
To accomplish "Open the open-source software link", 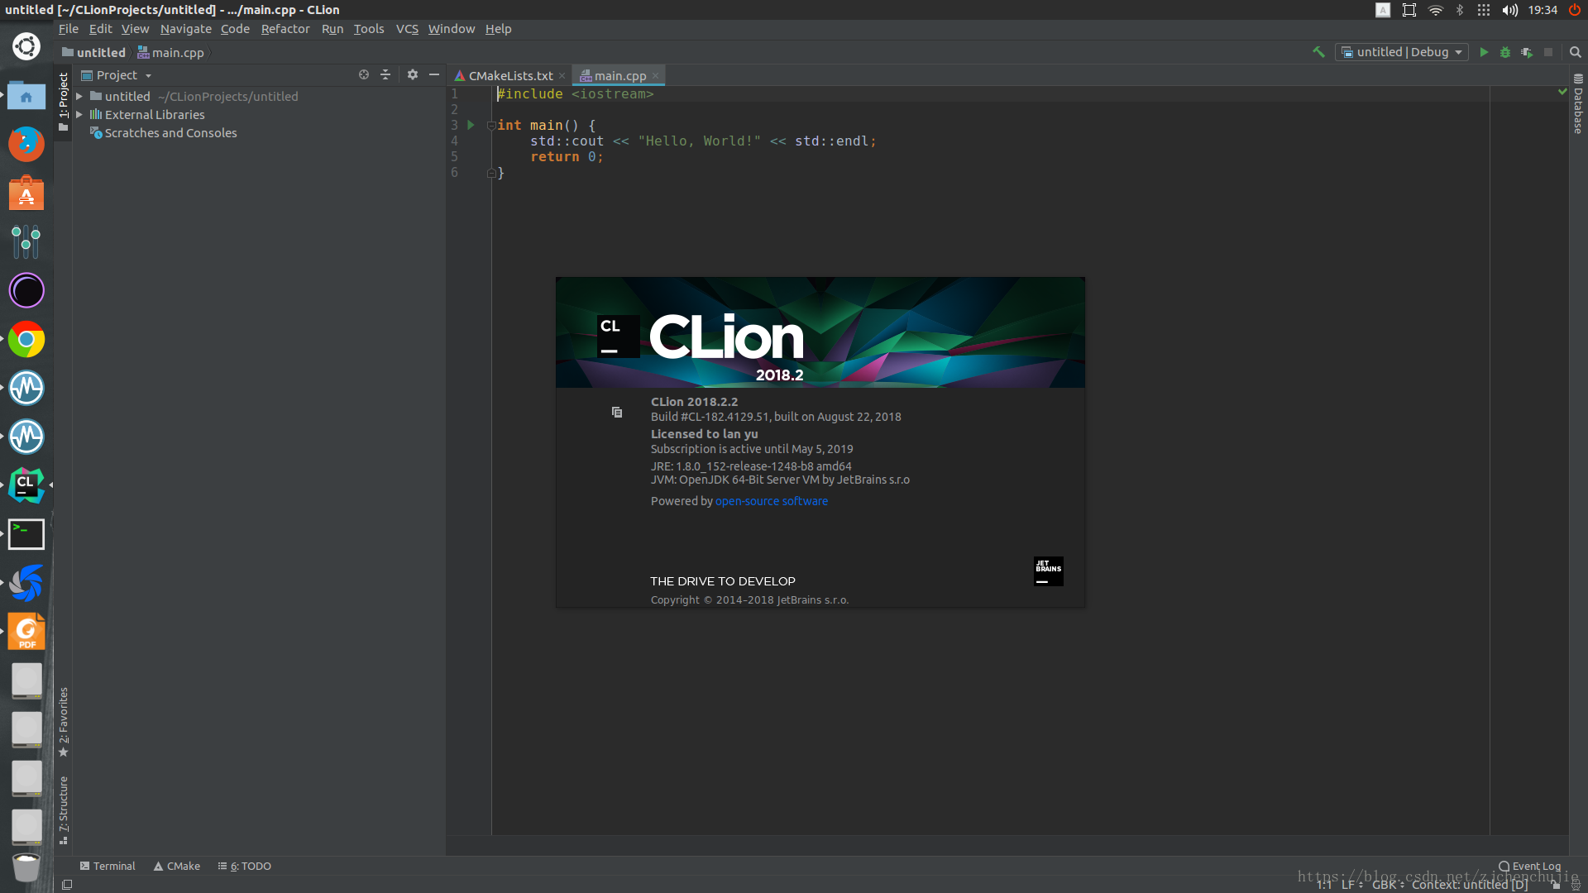I will tap(771, 501).
